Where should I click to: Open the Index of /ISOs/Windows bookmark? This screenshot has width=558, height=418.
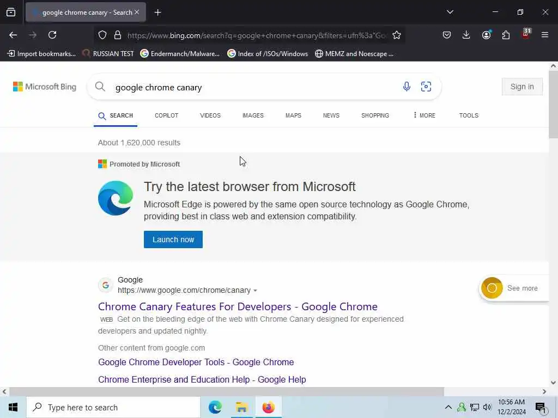[268, 54]
